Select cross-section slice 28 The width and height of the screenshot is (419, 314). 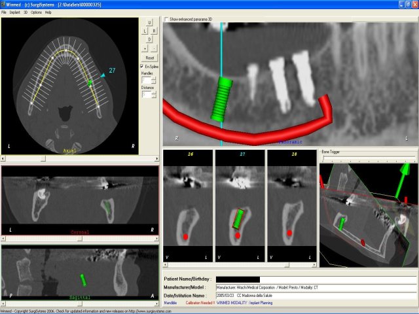coord(292,205)
